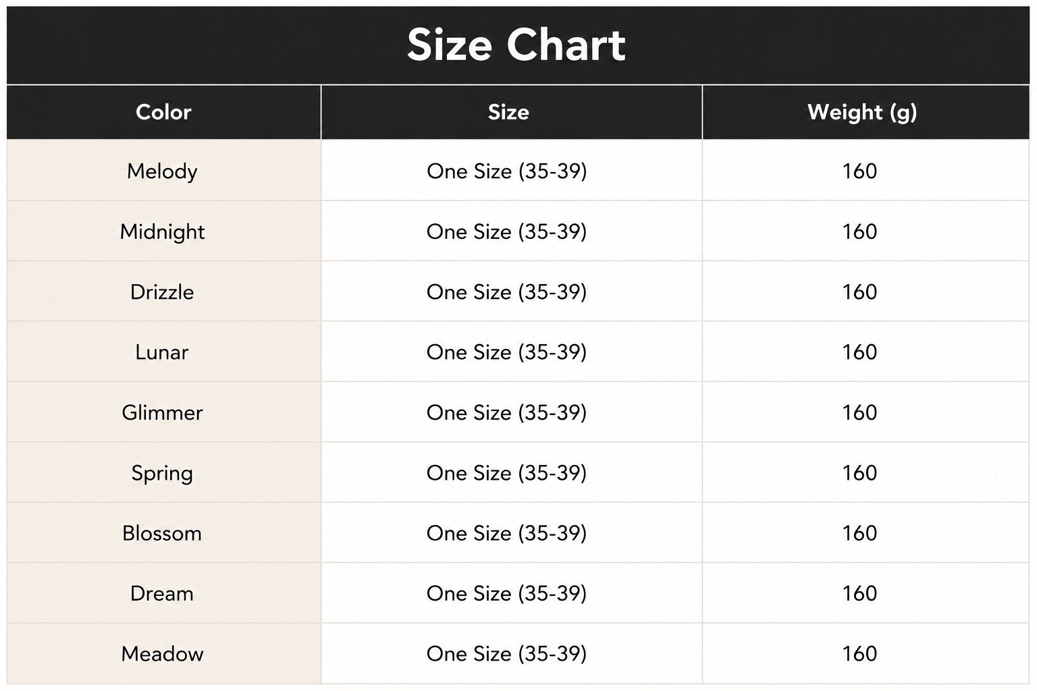Select the size value in Melody row
The image size is (1037, 691).
[x=507, y=171]
